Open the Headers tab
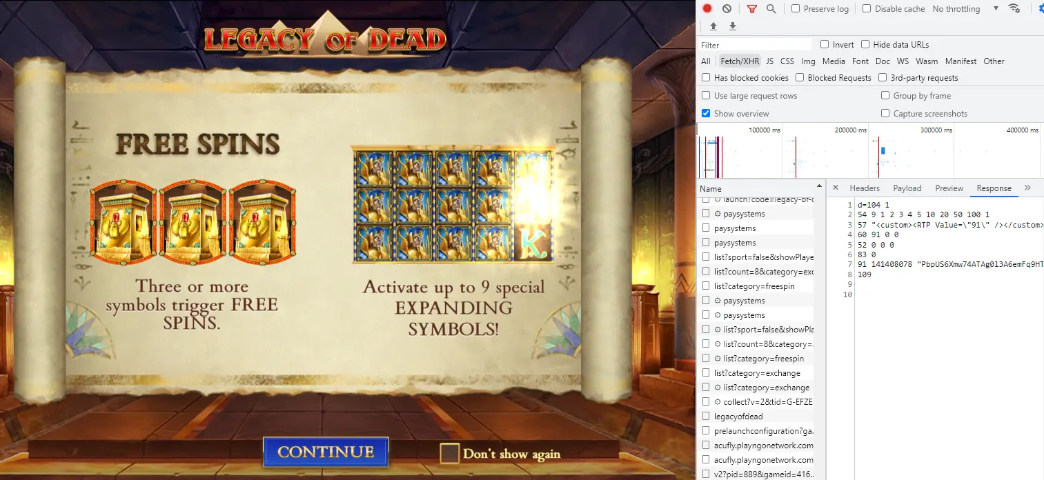 coord(865,188)
